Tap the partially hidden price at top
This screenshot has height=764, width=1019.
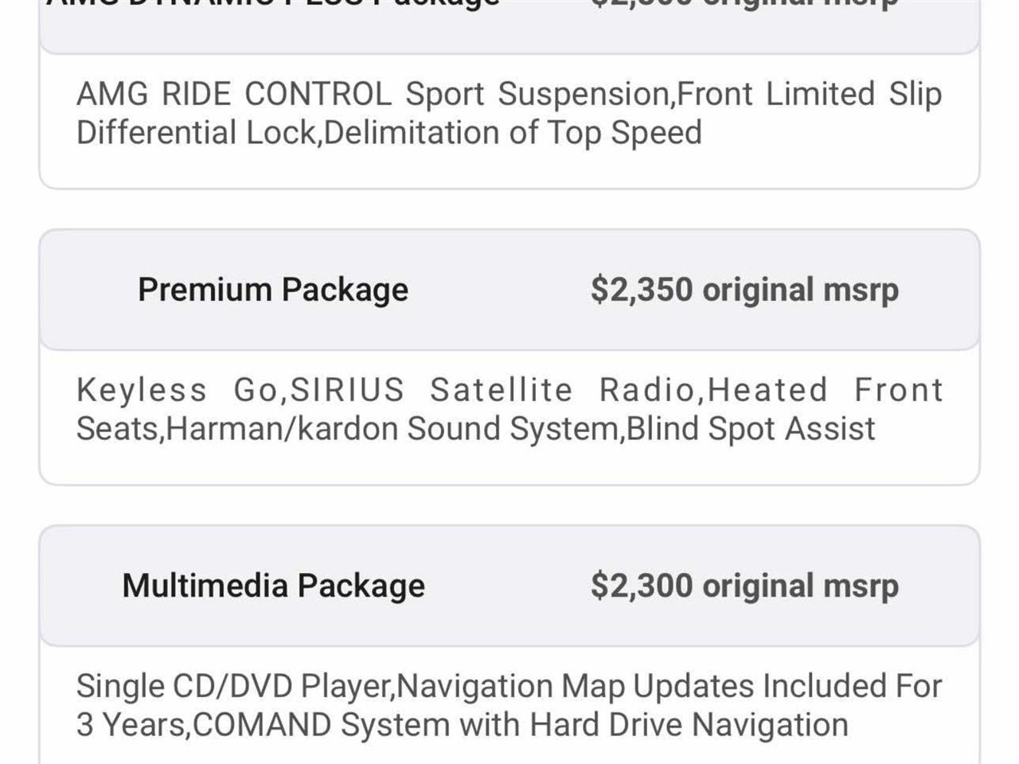744,3
